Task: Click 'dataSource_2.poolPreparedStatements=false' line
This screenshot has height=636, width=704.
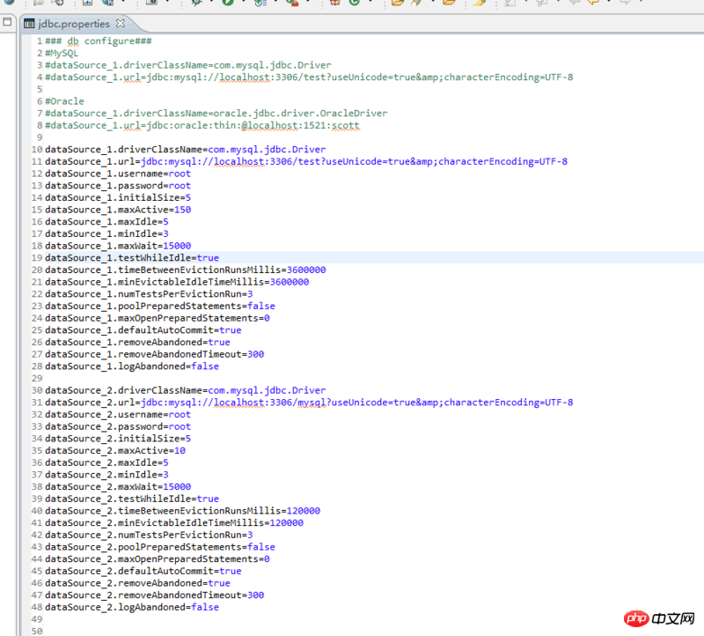Action: 160,548
